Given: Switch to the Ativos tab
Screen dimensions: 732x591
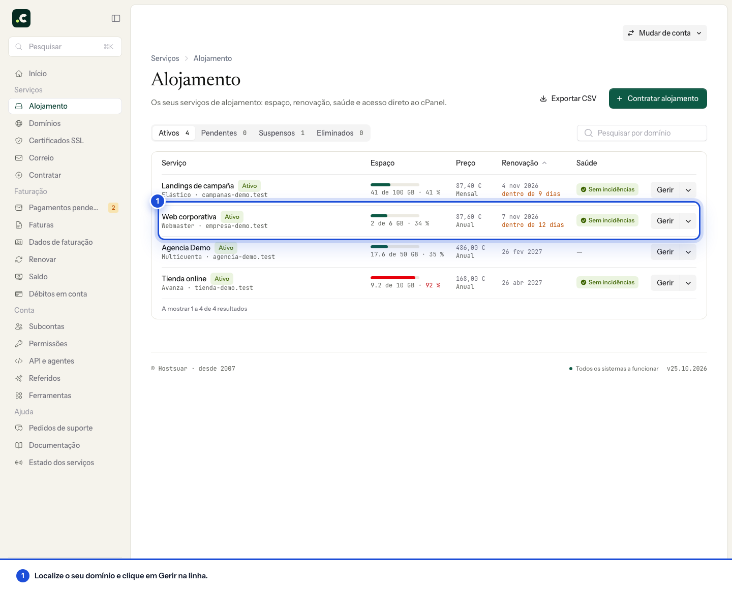Looking at the screenshot, I should (x=173, y=133).
